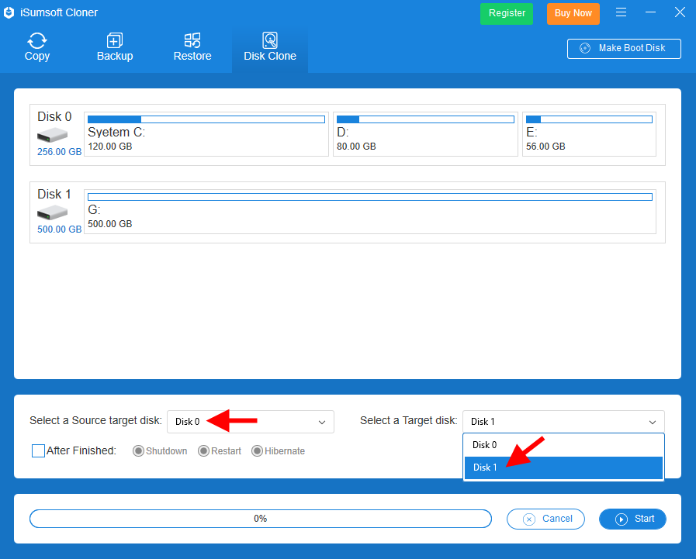
Task: Open the Source target disk dropdown
Action: tap(251, 422)
